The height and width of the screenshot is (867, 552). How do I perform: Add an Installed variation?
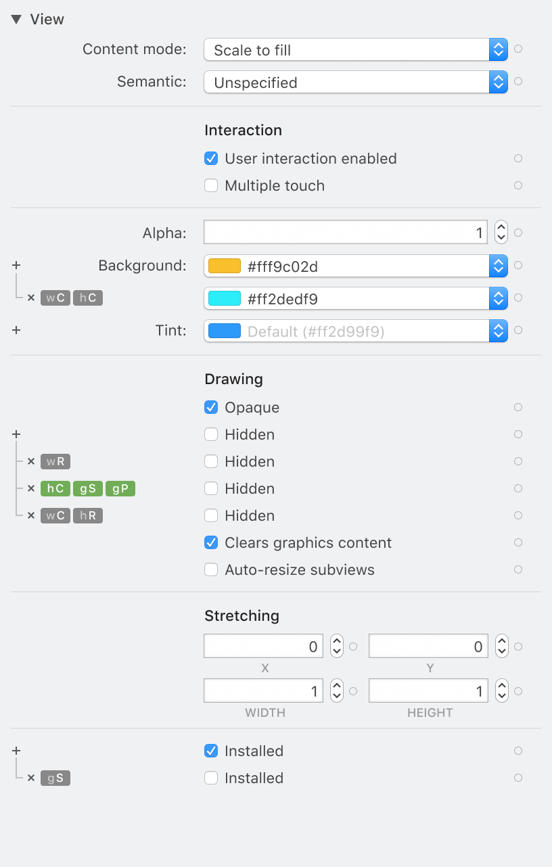coord(16,751)
